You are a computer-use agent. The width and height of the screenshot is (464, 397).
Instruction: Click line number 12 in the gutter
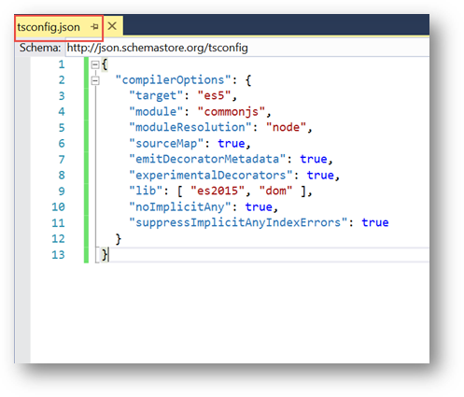[58, 239]
